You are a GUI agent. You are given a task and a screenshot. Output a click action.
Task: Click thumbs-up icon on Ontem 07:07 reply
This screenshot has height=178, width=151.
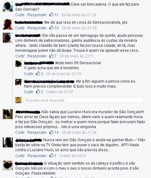point(38,92)
